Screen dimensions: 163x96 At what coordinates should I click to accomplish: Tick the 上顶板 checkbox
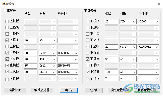pyautogui.click(x=7, y=34)
